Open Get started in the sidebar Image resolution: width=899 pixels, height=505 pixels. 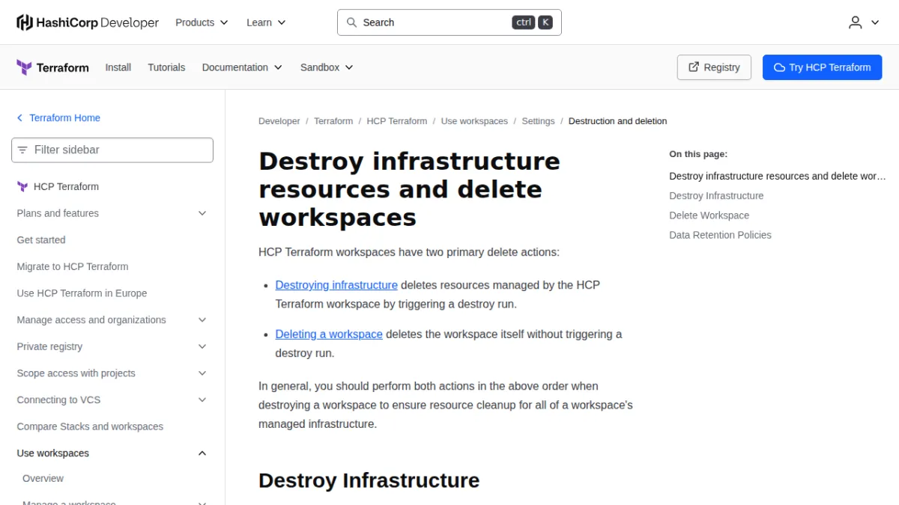click(41, 240)
